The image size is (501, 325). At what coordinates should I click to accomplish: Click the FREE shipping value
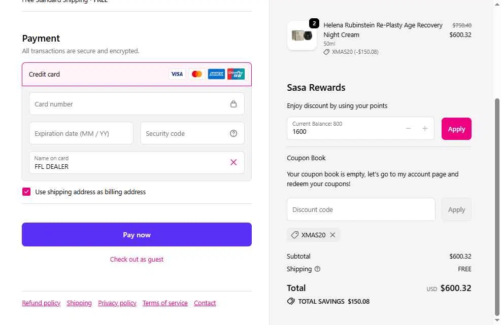coord(464,269)
